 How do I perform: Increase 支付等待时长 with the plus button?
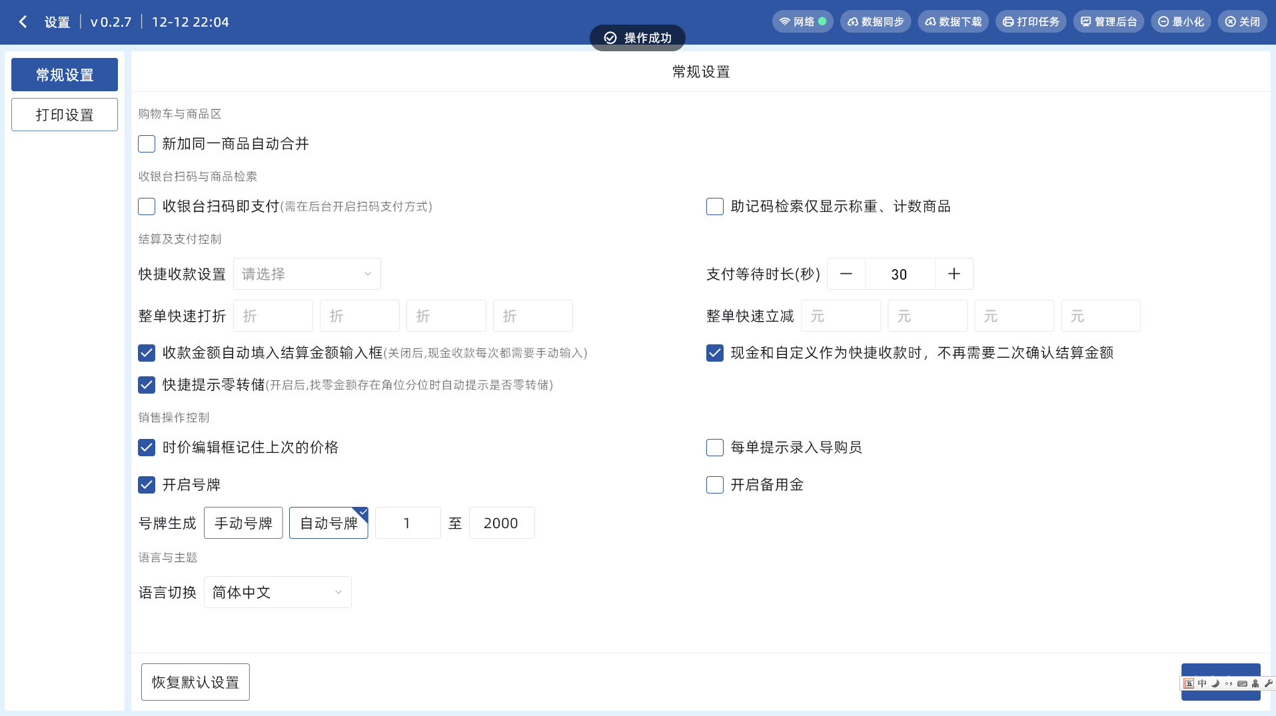click(954, 274)
